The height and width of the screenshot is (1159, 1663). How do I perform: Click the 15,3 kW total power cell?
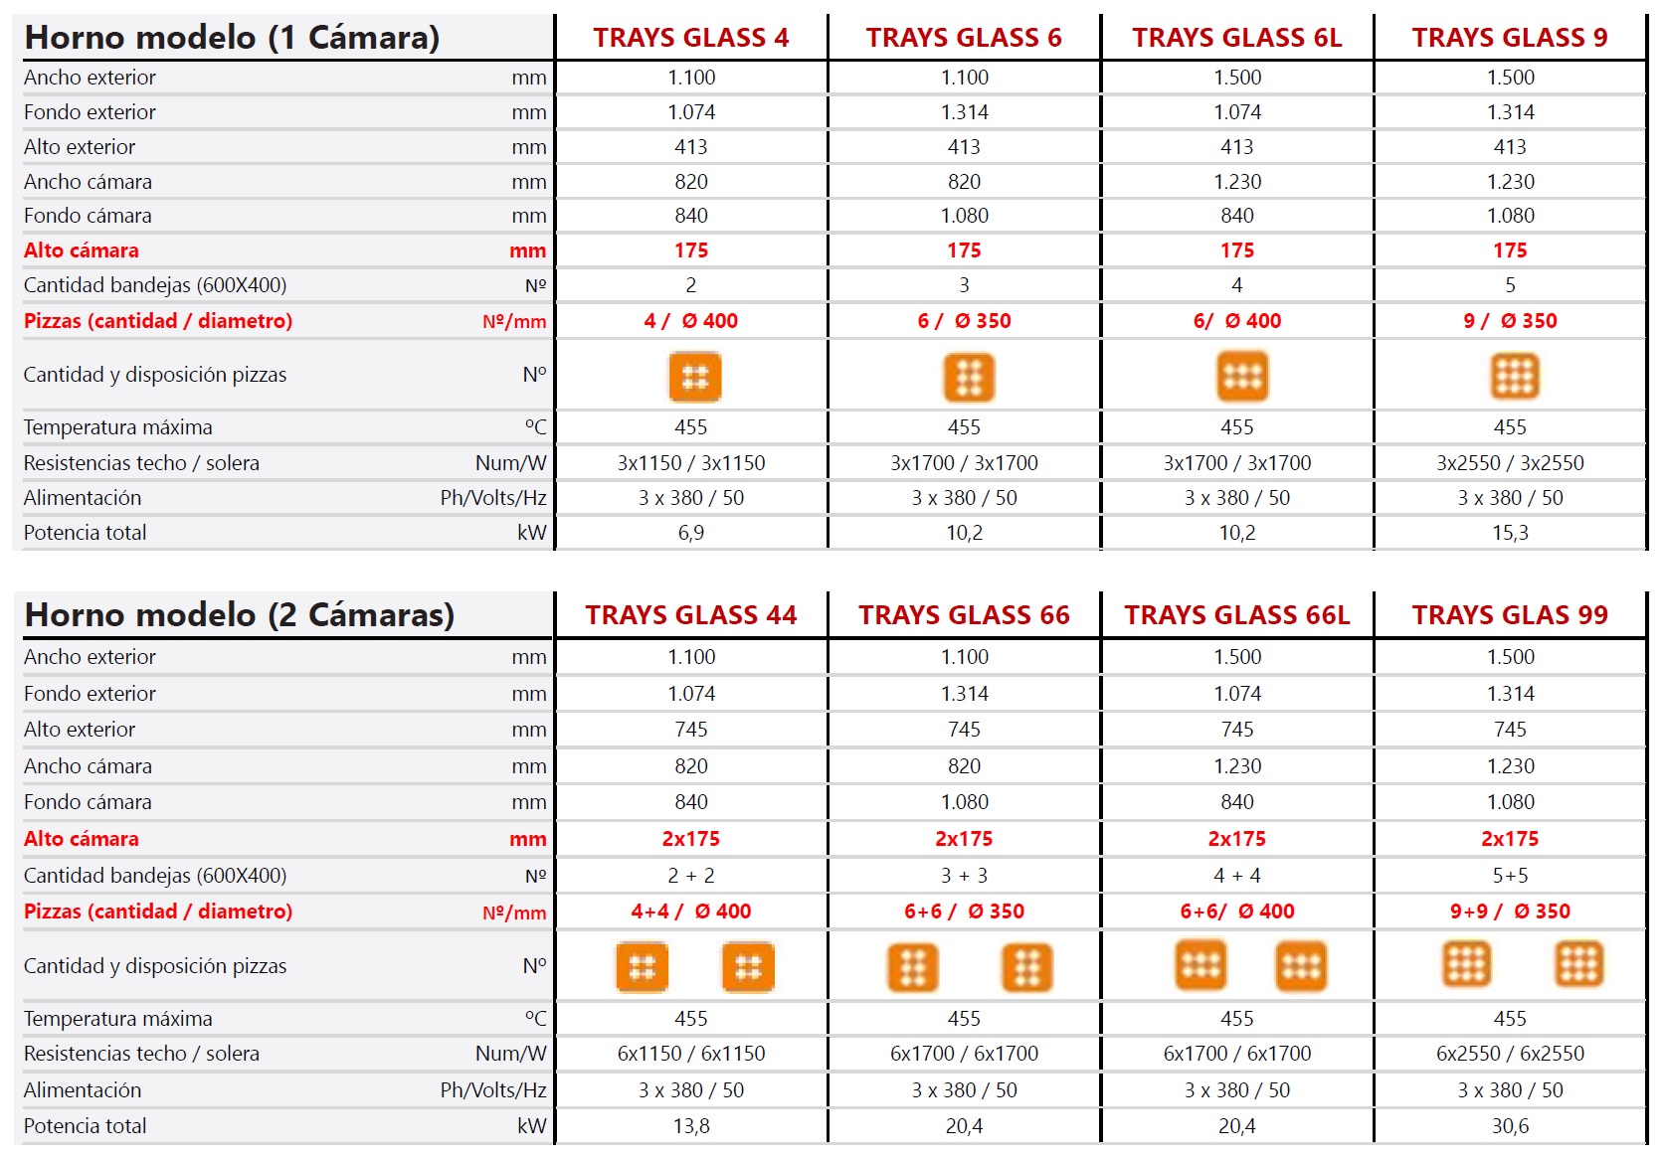coord(1510,533)
